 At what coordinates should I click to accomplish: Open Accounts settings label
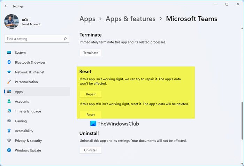(22, 102)
